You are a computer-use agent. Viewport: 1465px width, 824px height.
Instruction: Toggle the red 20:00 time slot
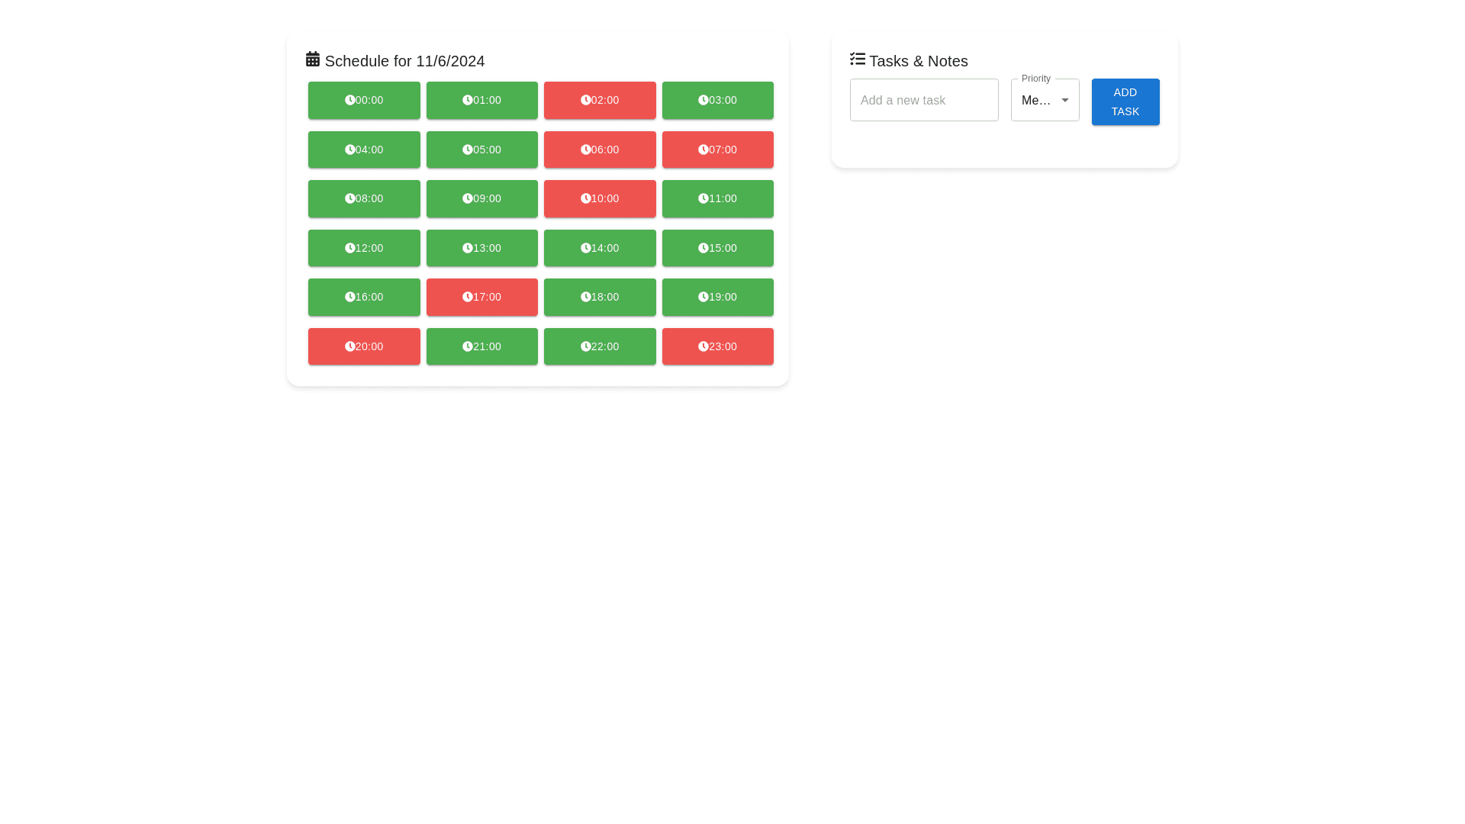coord(364,346)
